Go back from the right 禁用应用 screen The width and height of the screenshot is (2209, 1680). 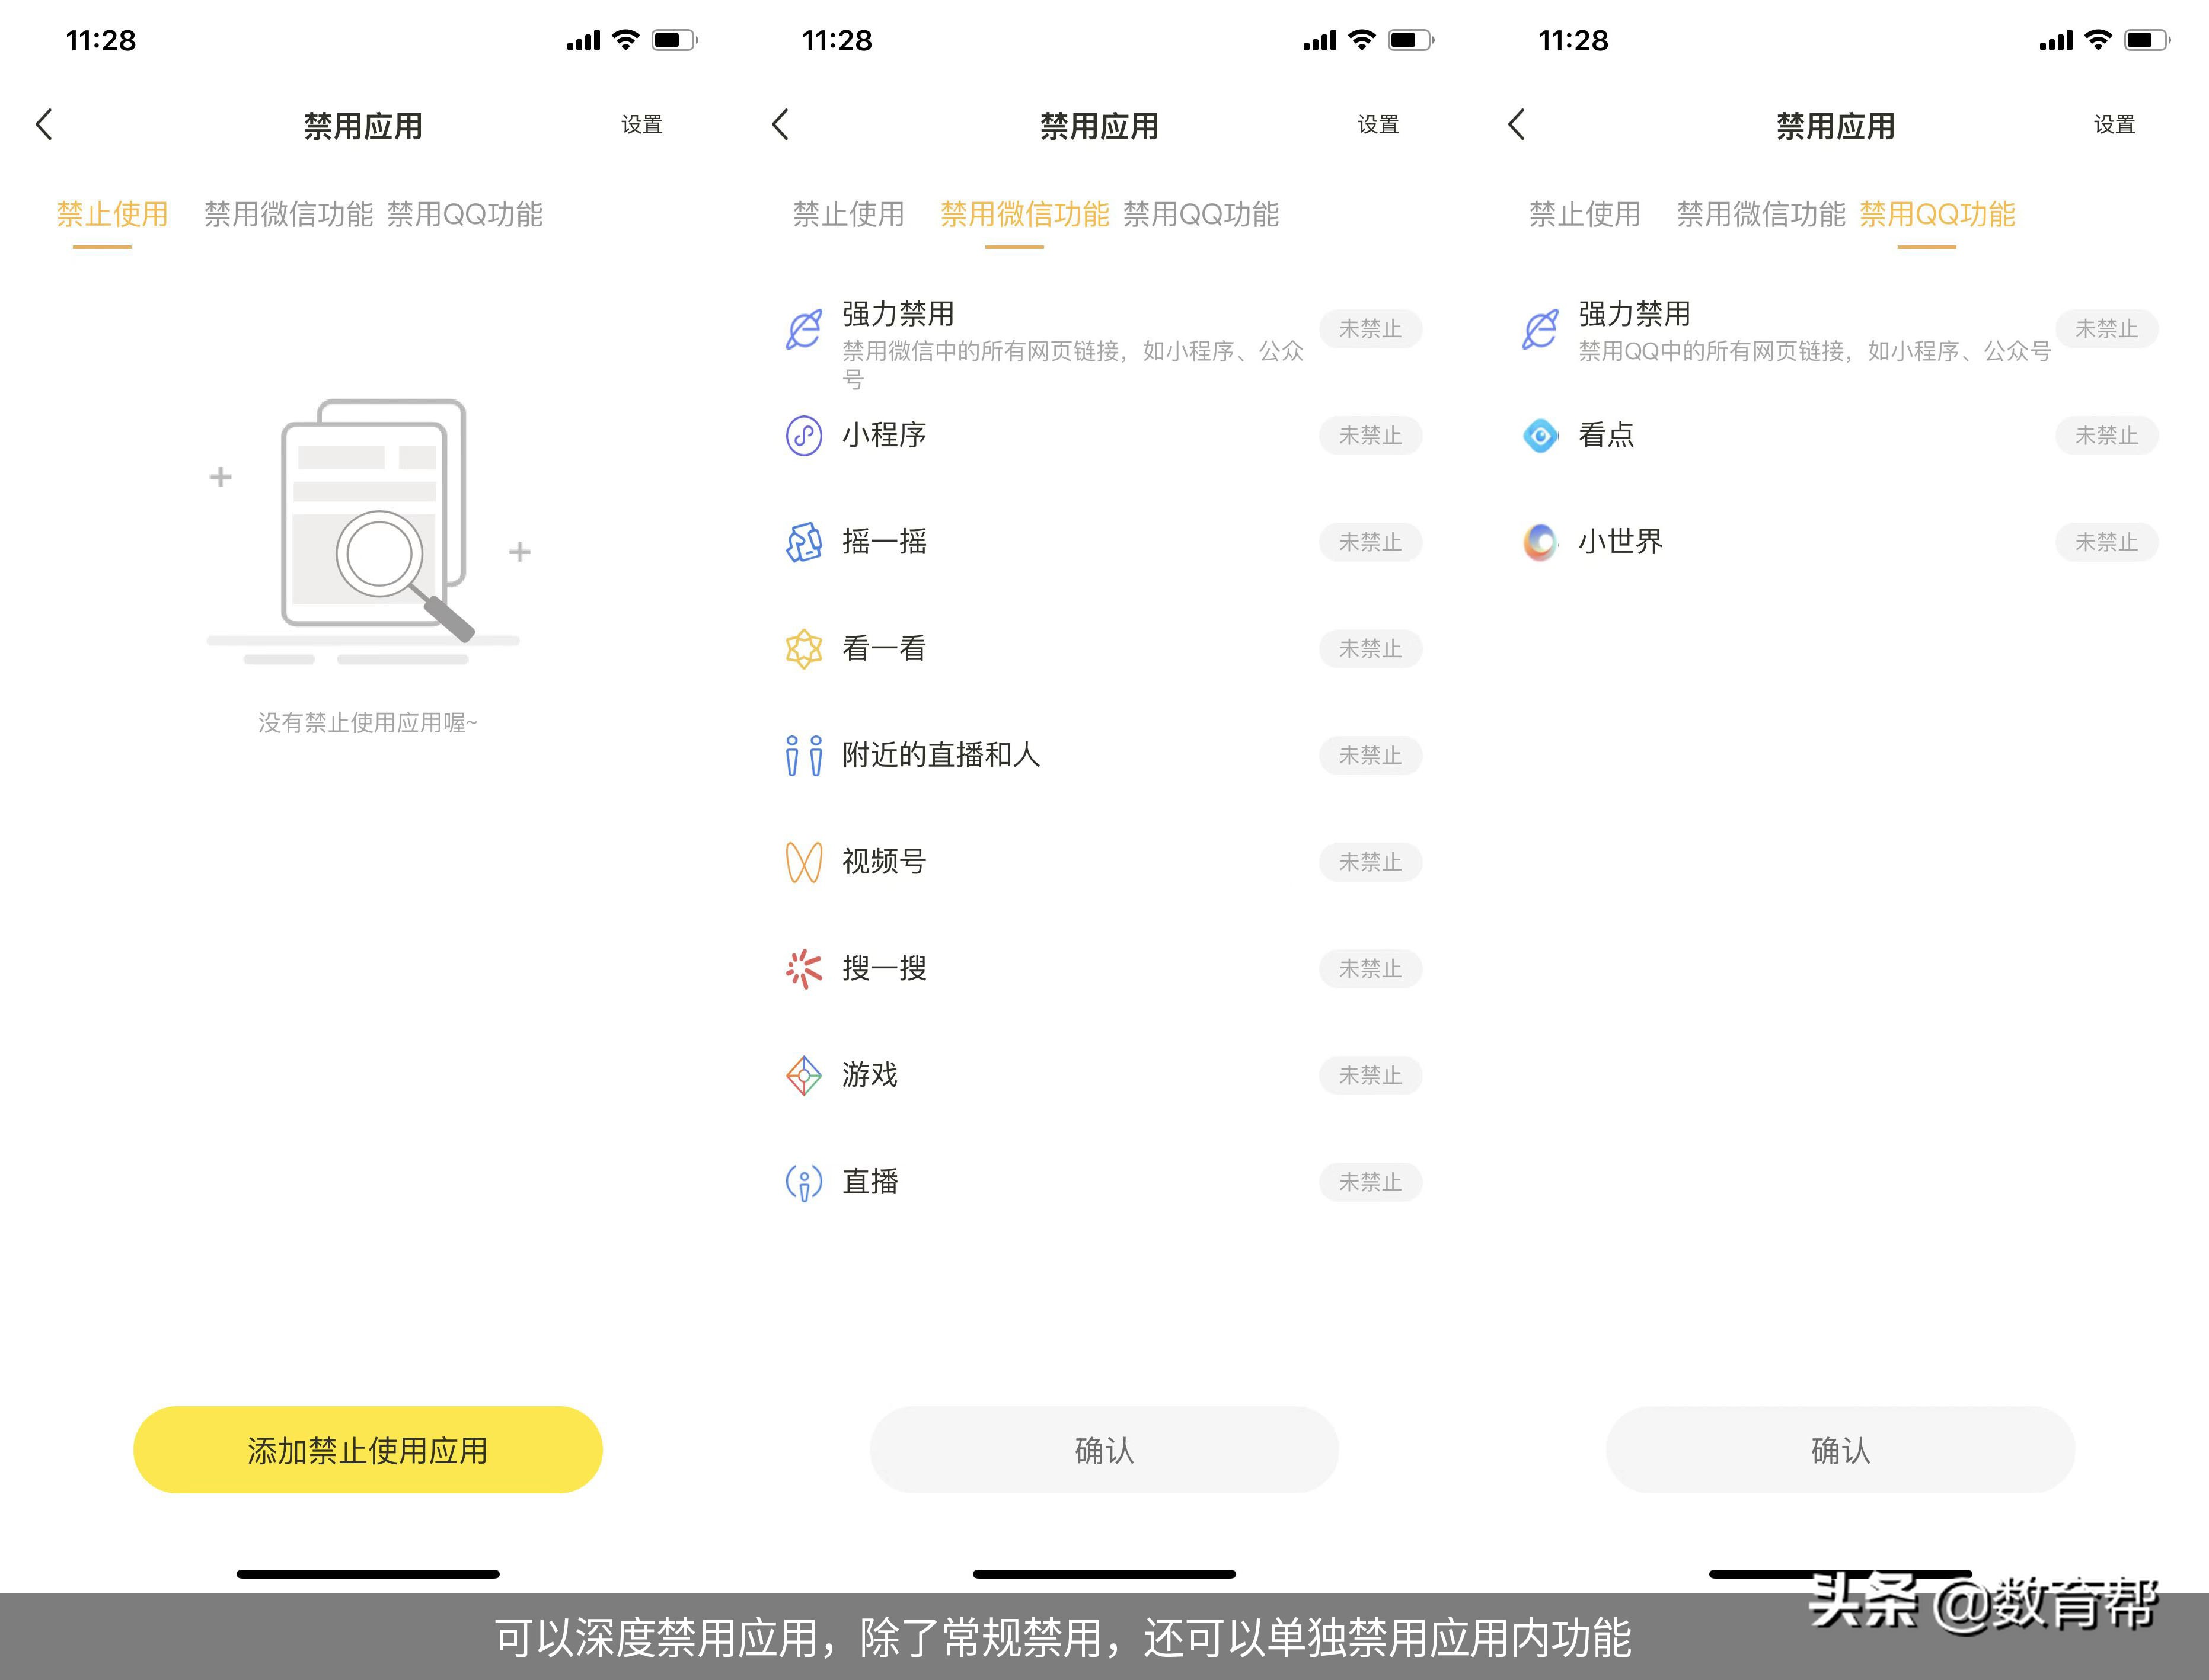(x=1517, y=125)
